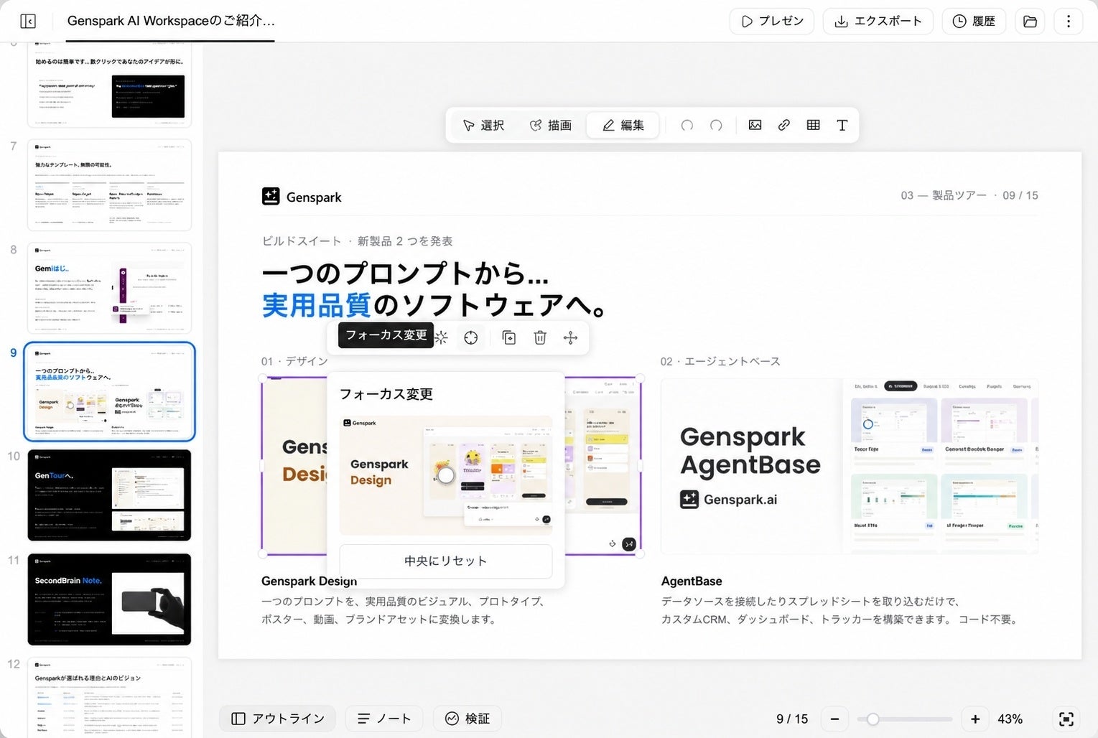Click the Genspark AgentBase image
Viewport: 1098px width, 738px height.
click(850, 466)
